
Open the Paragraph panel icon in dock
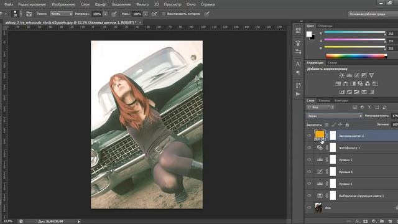point(298,73)
